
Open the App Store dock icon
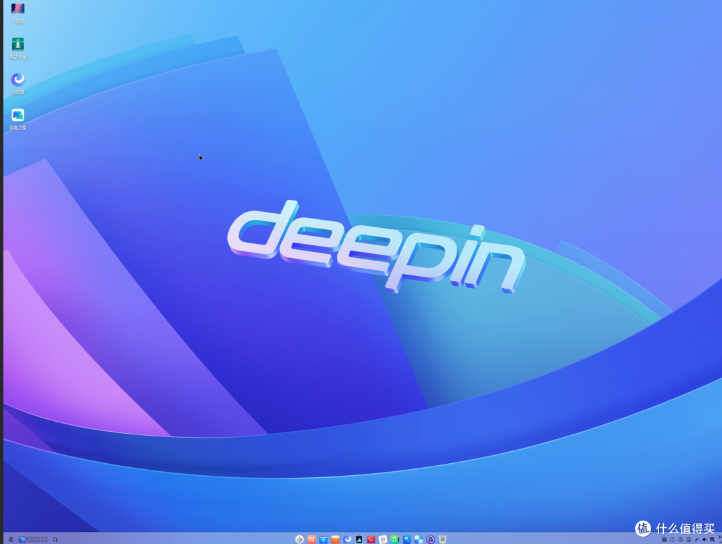pyautogui.click(x=335, y=539)
